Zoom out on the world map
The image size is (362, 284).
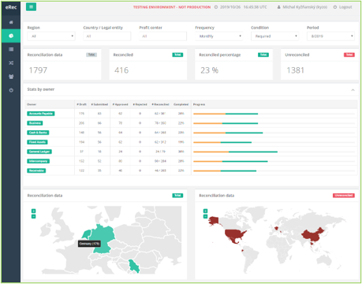tap(205, 216)
